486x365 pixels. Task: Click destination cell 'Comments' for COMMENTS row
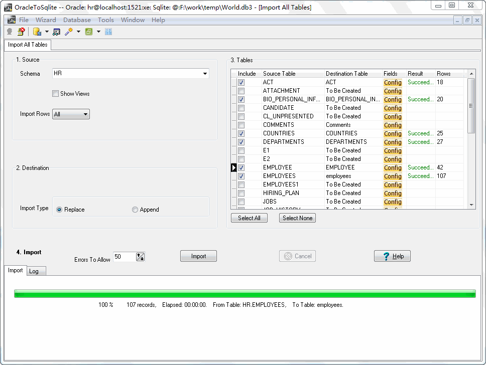pos(353,125)
